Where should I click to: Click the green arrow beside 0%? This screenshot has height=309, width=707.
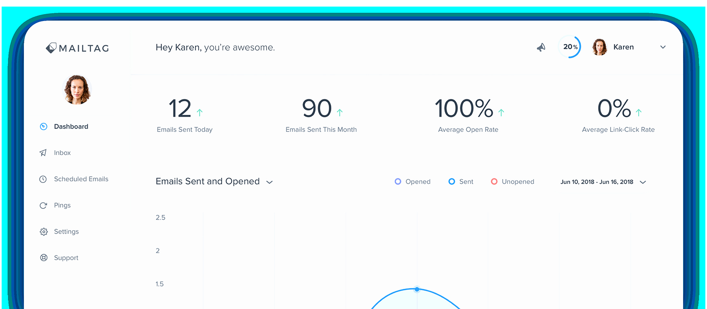coord(639,112)
